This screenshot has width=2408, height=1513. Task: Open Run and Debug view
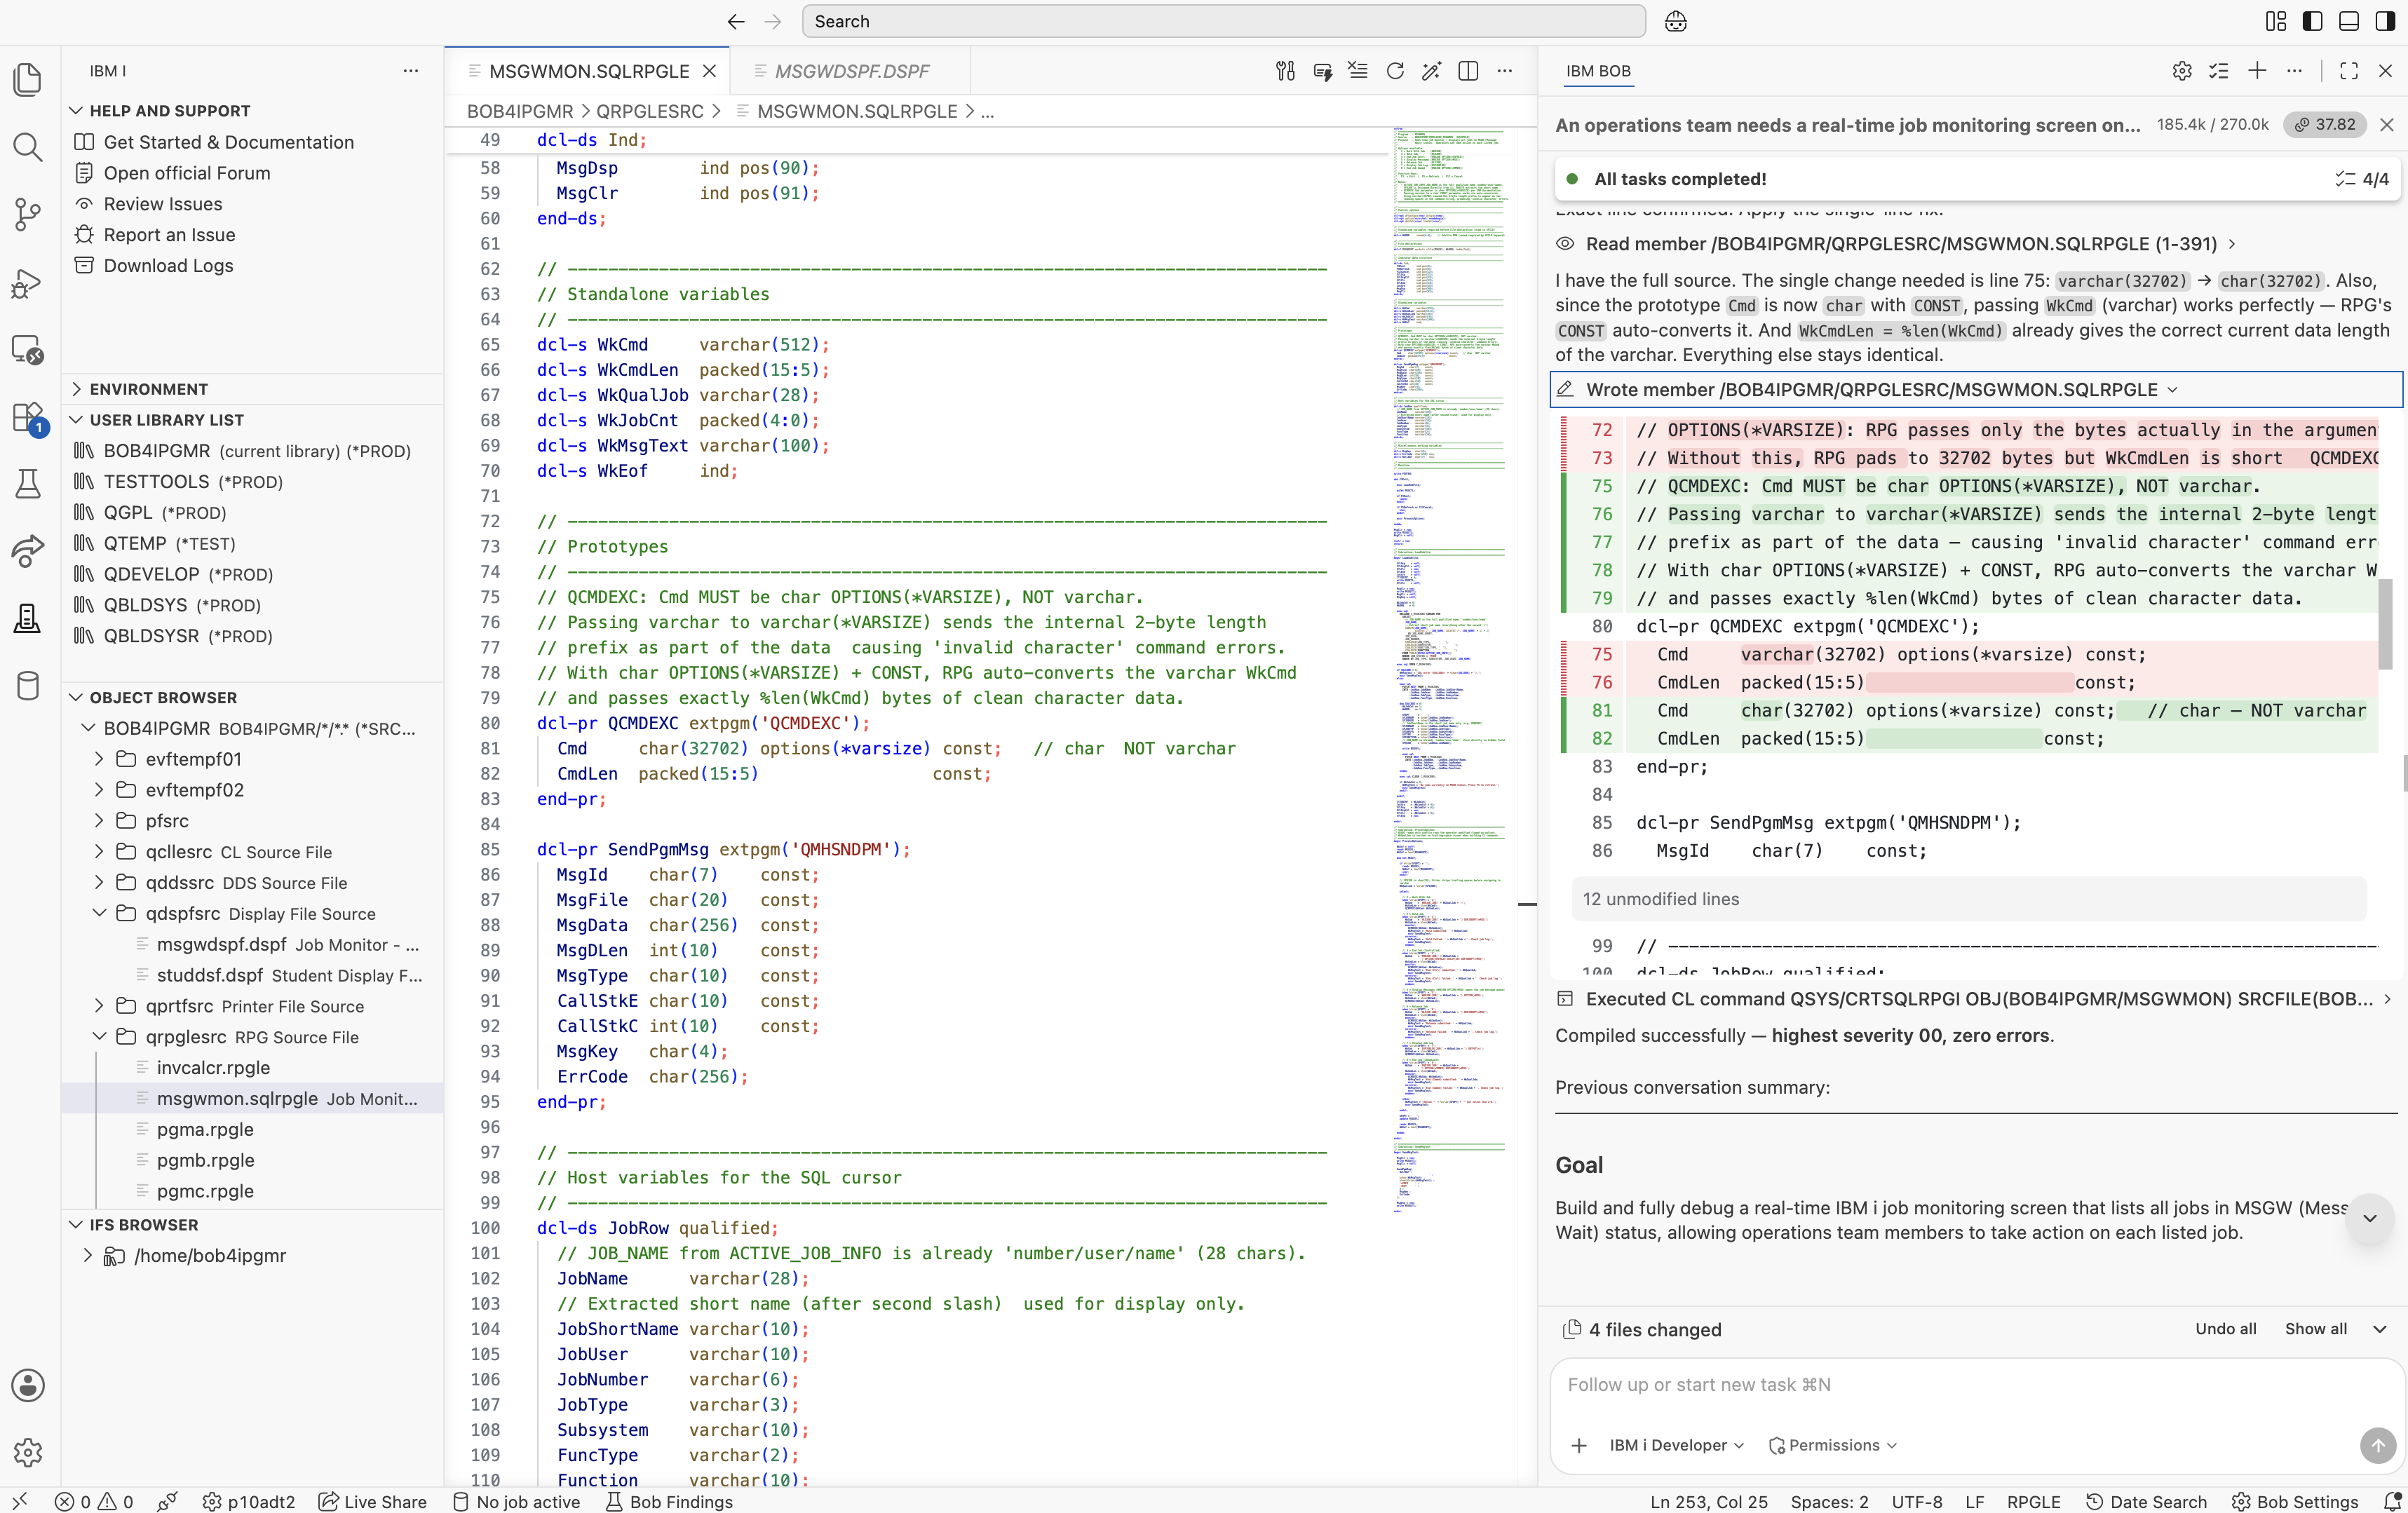click(x=28, y=283)
